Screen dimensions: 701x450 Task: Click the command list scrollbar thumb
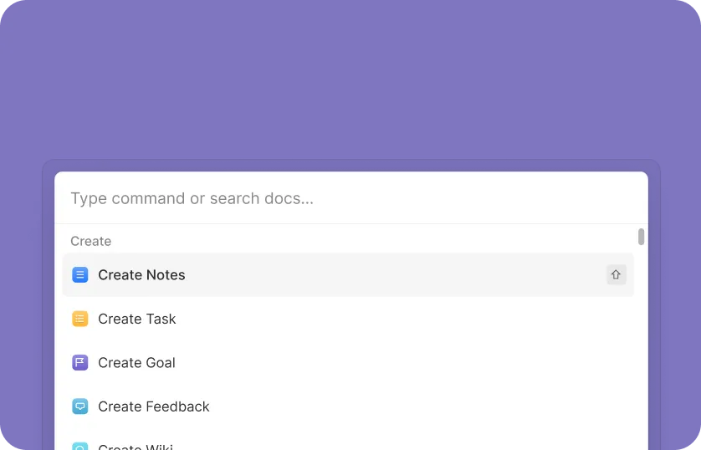click(642, 237)
